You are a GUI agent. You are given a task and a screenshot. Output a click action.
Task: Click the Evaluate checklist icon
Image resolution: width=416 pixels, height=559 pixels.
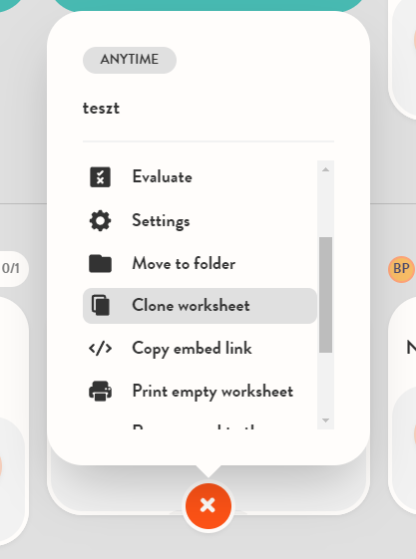point(100,177)
